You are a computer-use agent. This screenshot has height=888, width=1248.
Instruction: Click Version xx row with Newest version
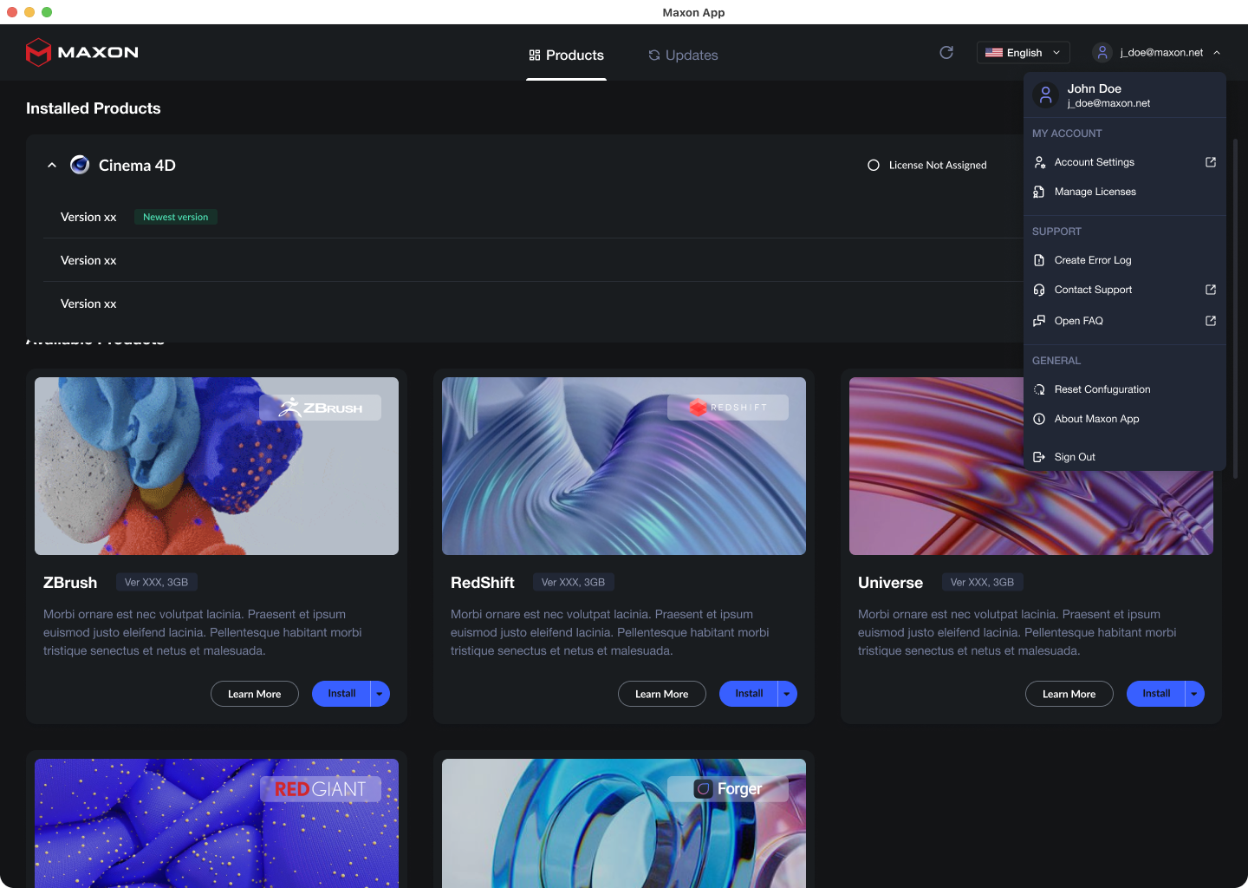[533, 217]
